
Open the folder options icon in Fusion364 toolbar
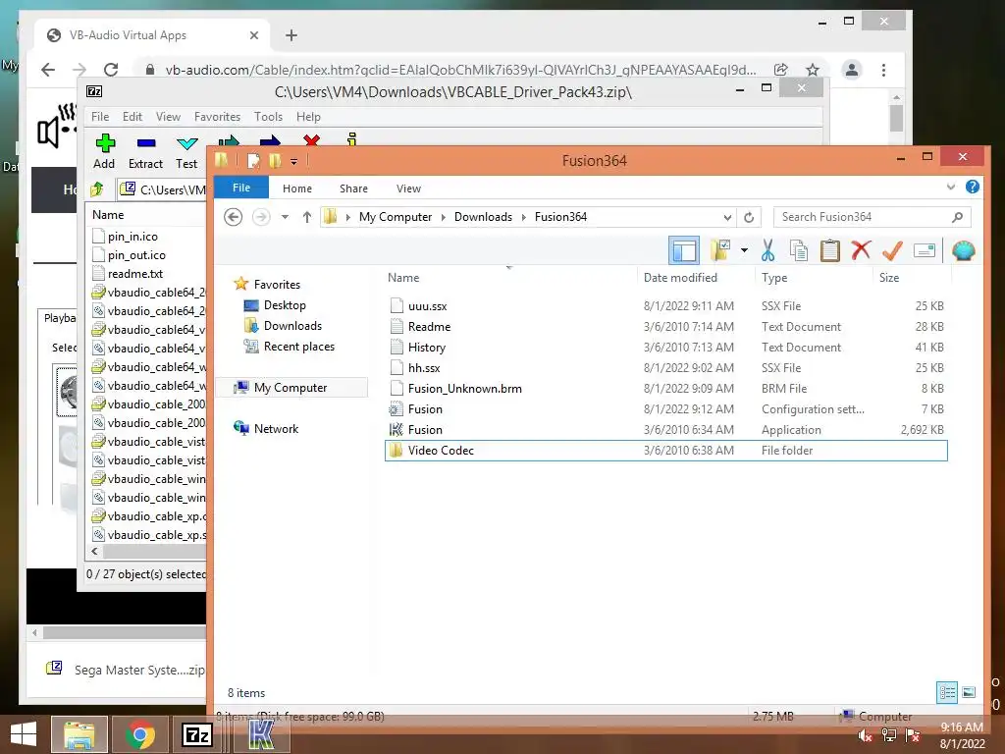(x=720, y=250)
